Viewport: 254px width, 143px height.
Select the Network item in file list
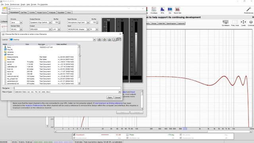point(10,55)
